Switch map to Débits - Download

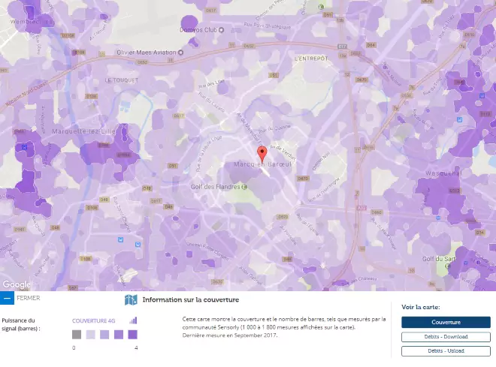pyautogui.click(x=446, y=336)
